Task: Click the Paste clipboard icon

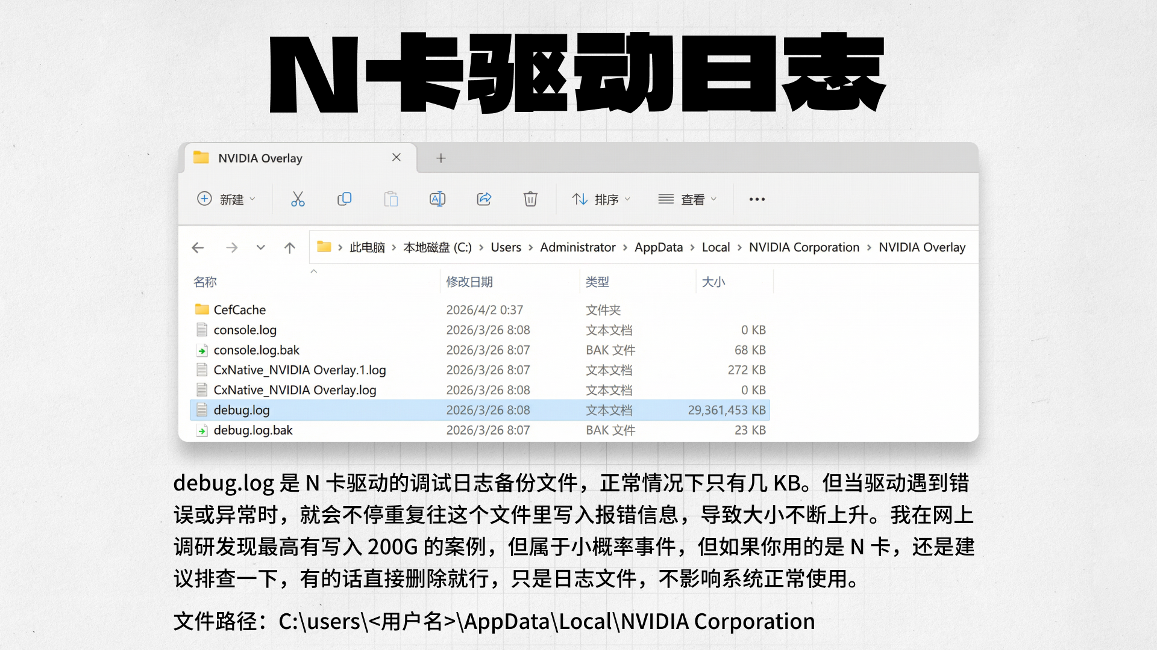Action: pyautogui.click(x=391, y=199)
